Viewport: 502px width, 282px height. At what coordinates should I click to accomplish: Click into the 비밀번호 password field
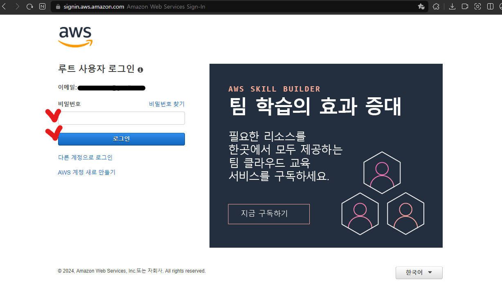(x=122, y=118)
